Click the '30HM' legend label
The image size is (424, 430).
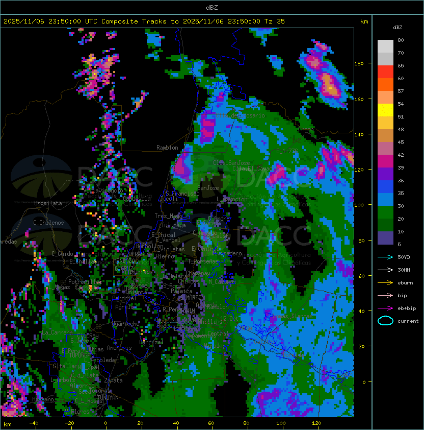(x=404, y=270)
